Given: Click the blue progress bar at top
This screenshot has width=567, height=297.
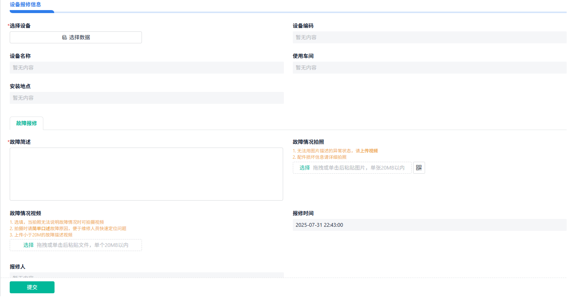Looking at the screenshot, I should pos(32,12).
